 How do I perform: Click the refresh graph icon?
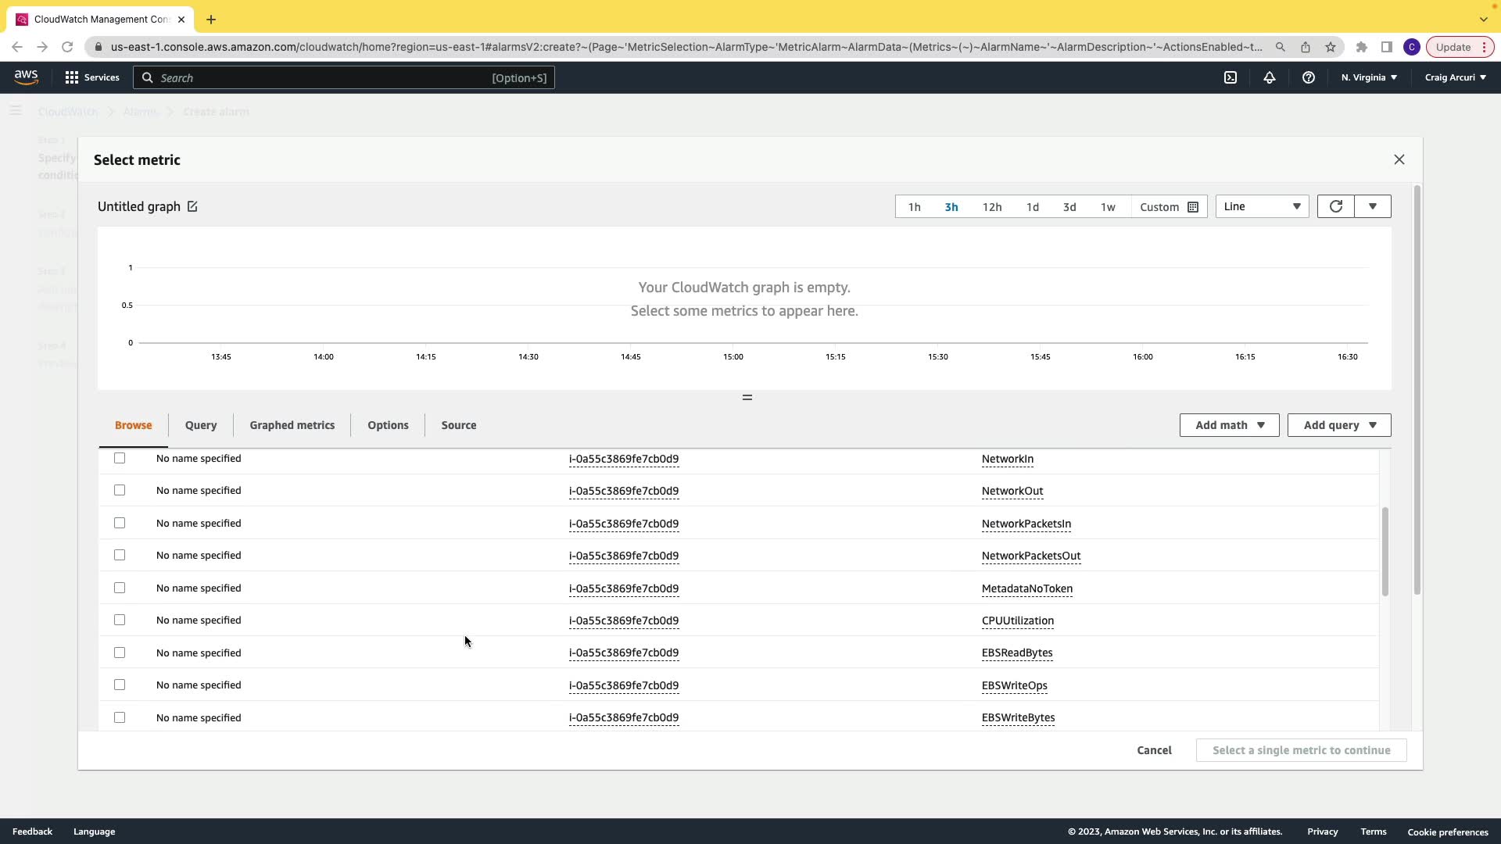1335,206
